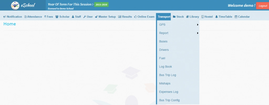Expand the GPS submenu arrow

click(197, 25)
